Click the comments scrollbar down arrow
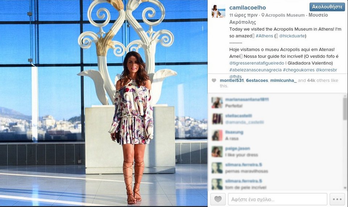The height and width of the screenshot is (207, 348). (x=345, y=188)
